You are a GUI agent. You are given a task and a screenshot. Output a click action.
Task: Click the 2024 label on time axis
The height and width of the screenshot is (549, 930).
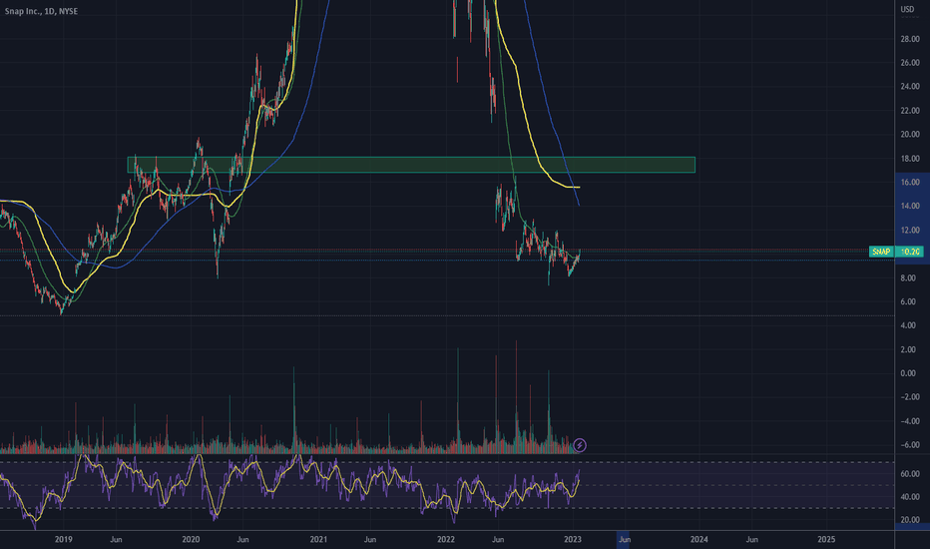click(699, 539)
